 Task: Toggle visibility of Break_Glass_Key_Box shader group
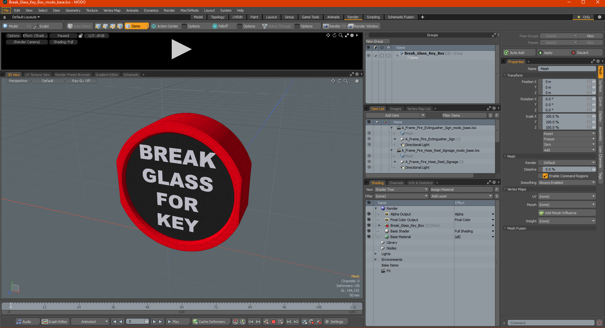[369, 225]
